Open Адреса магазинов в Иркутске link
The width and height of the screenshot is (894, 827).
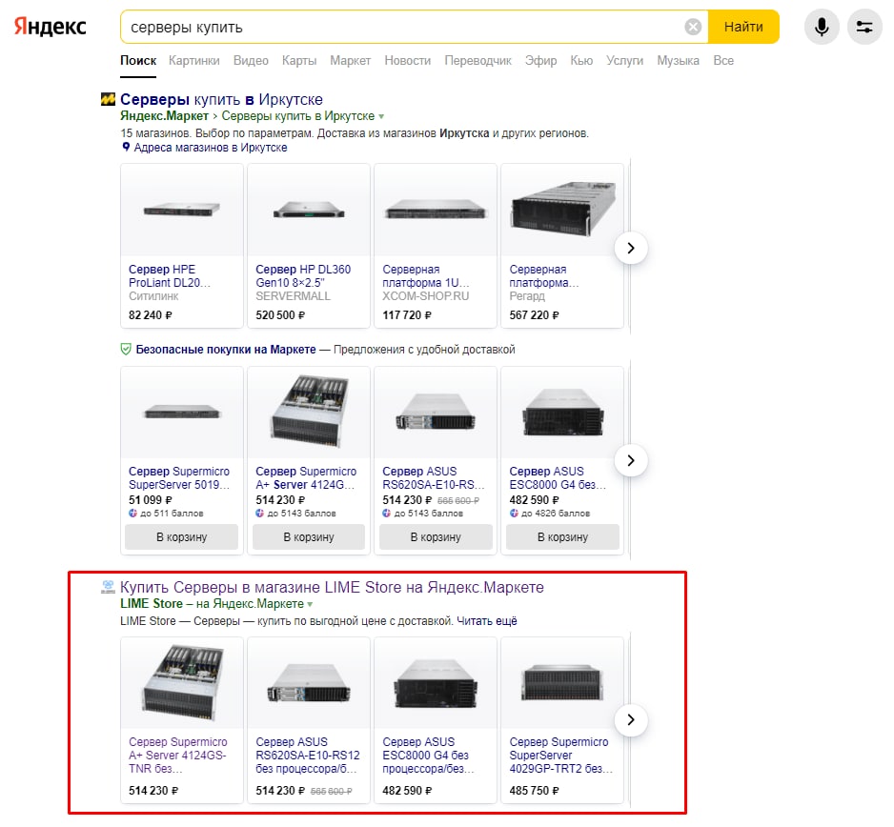(211, 148)
